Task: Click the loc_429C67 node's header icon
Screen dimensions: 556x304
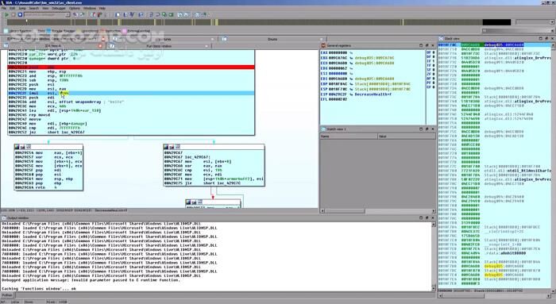Action: pos(167,147)
